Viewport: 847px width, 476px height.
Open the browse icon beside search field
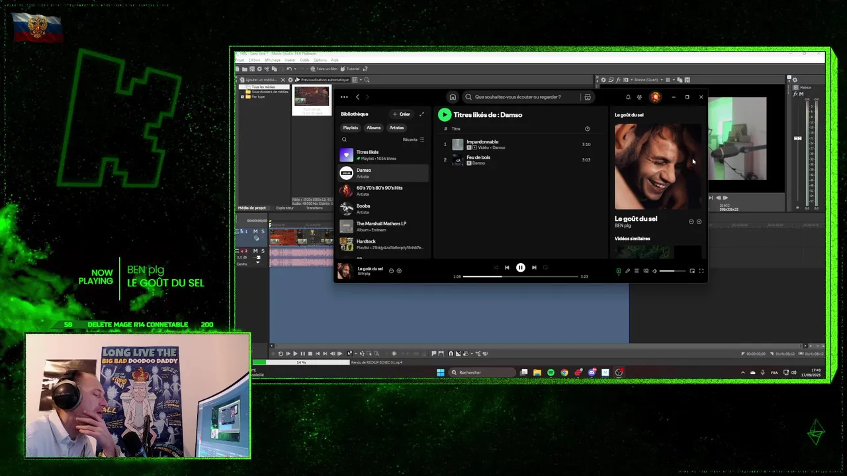coord(587,97)
